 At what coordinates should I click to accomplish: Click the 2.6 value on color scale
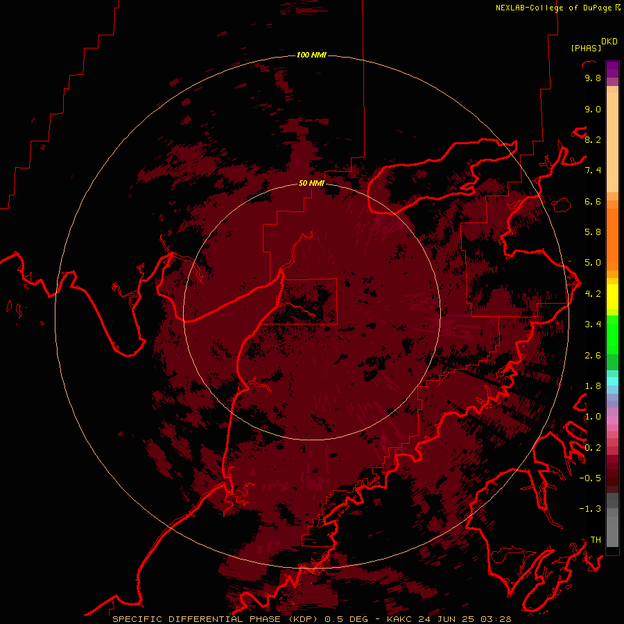(x=593, y=356)
